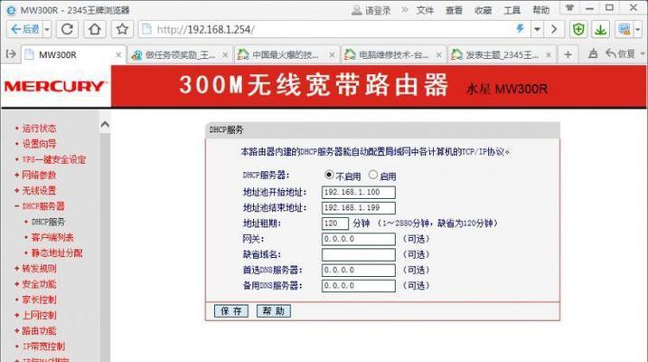Expand 路由功能 sidebar section
The height and width of the screenshot is (362, 648).
39,331
